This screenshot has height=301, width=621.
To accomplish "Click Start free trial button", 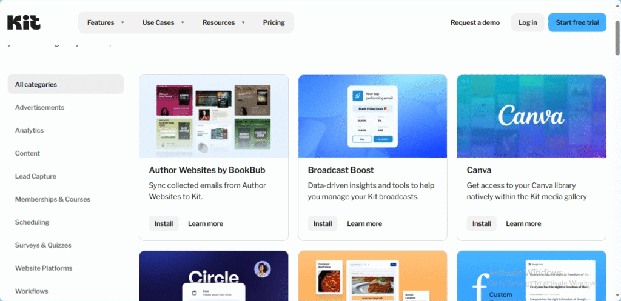I will 577,22.
